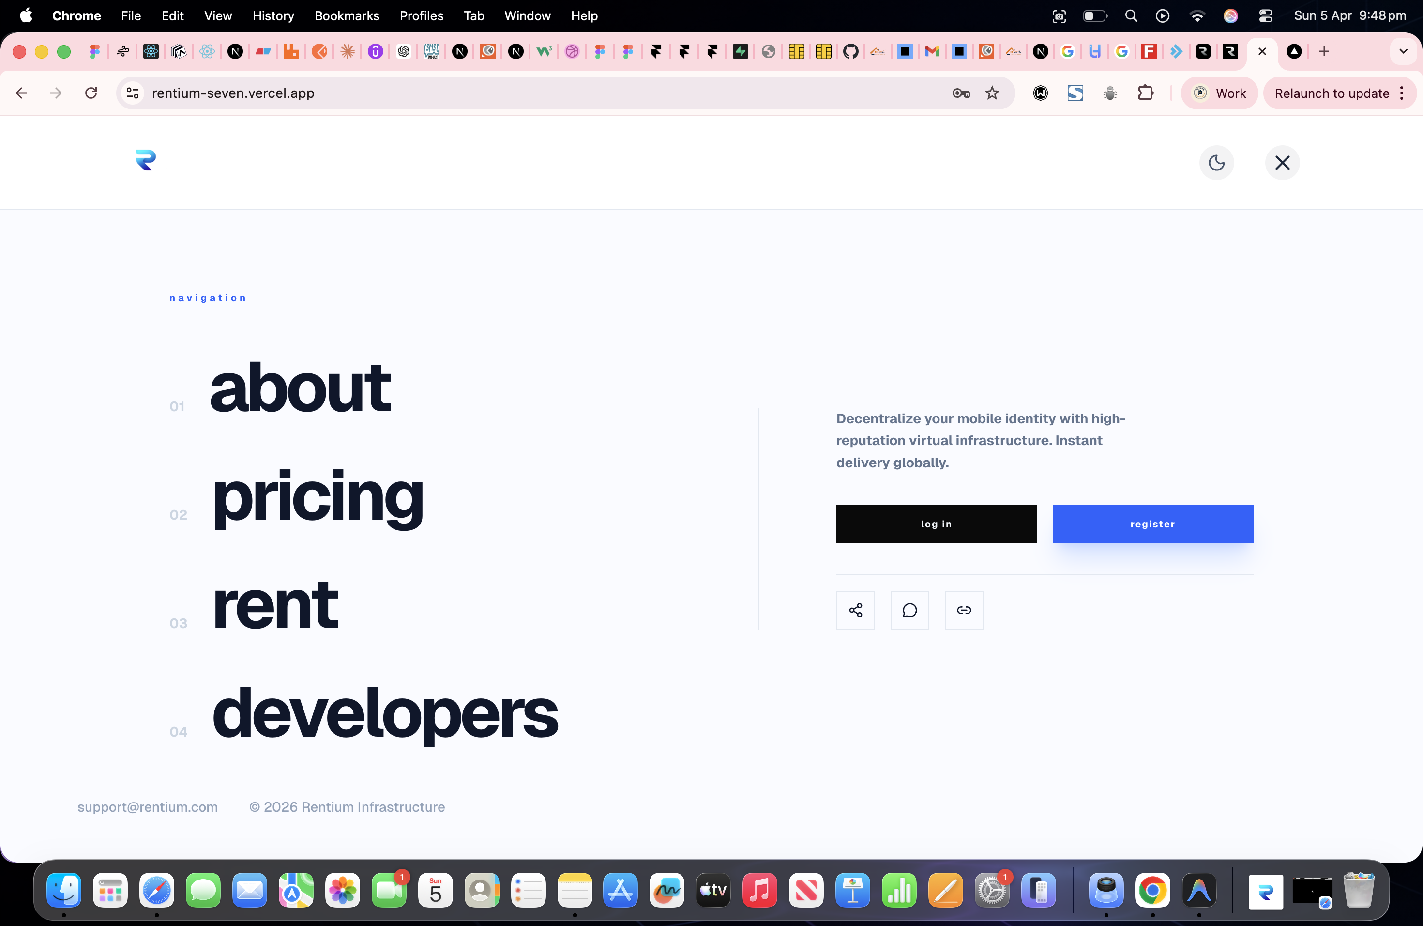Screen dimensions: 1423x926
Task: Click the Chrome extensions puzzle icon
Action: point(1146,93)
